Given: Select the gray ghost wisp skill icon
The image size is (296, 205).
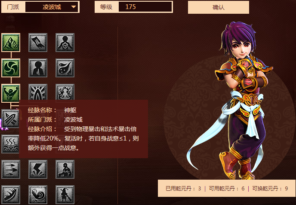Looking at the screenshot, I should pos(65,68).
